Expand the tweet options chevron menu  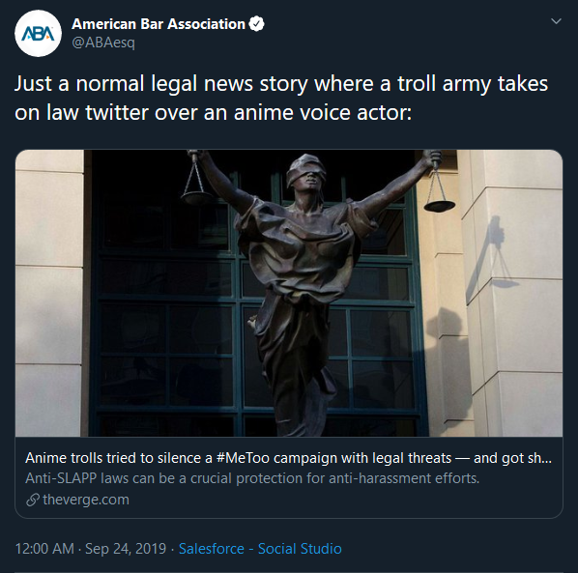[x=556, y=21]
